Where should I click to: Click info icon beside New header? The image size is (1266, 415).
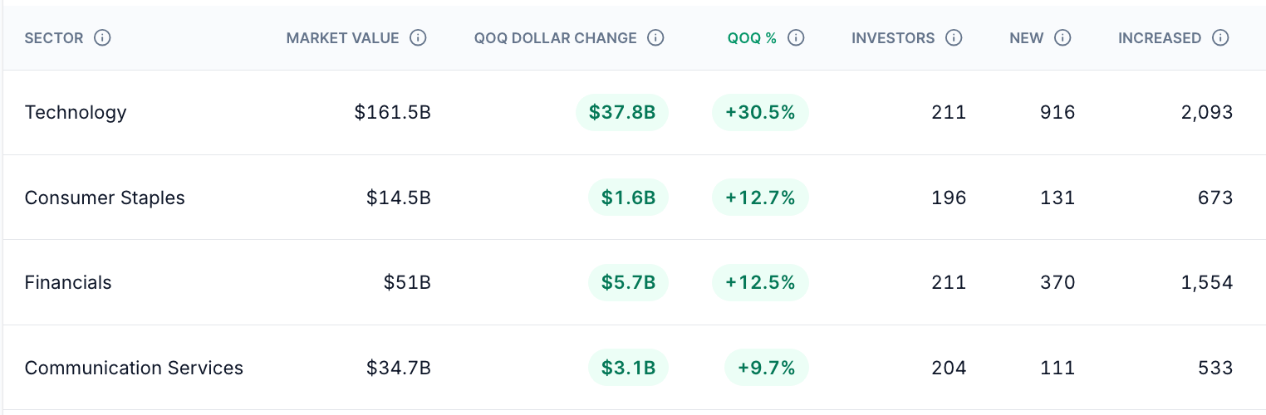pos(1062,38)
